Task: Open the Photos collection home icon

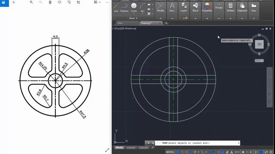Action: pyautogui.click(x=3, y=2)
